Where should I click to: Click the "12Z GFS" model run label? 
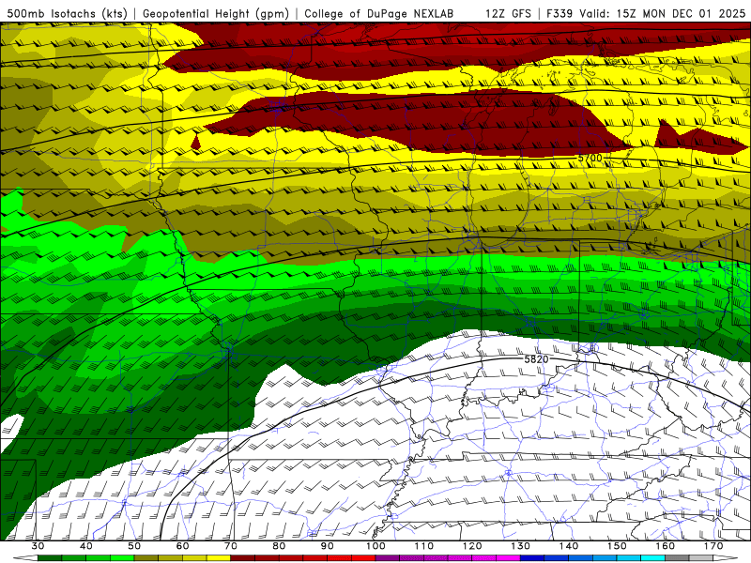pos(508,14)
